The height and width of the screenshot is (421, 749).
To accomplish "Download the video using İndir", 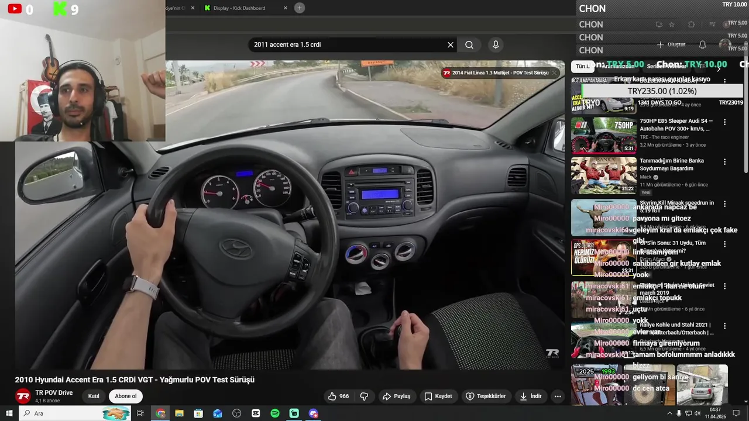I will tap(530, 396).
